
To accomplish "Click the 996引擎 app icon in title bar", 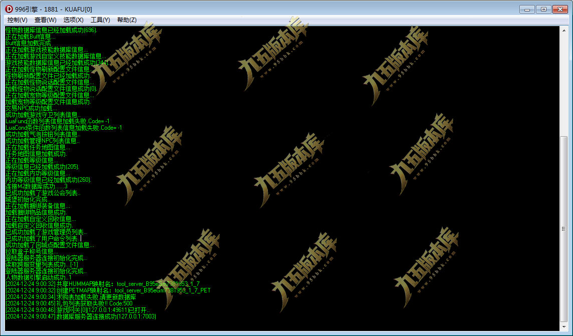I will point(9,9).
